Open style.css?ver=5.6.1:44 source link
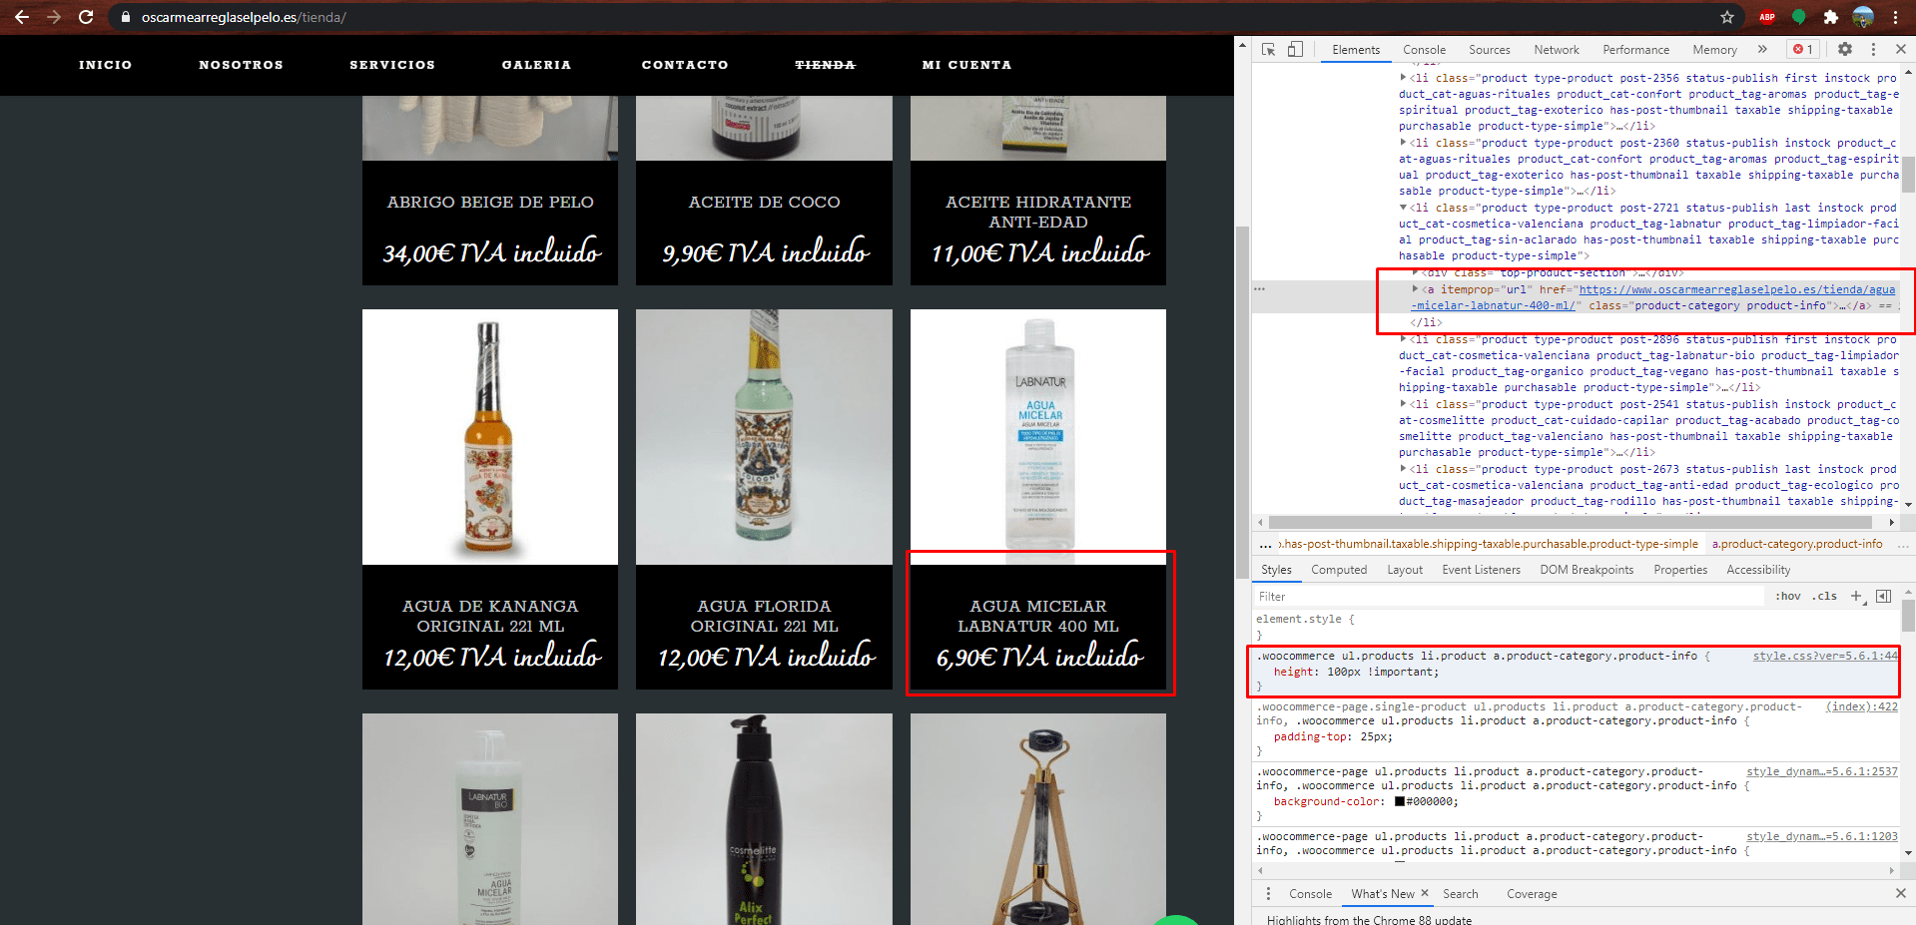This screenshot has height=925, width=1916. coord(1825,656)
